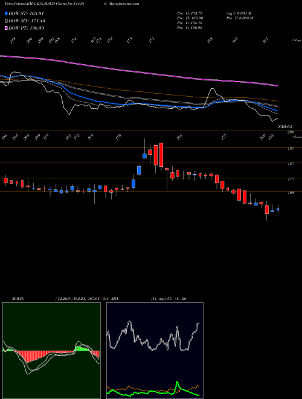Click the 'MACD:' panel label
Viewport: 302px width, 399px height.
[18, 298]
